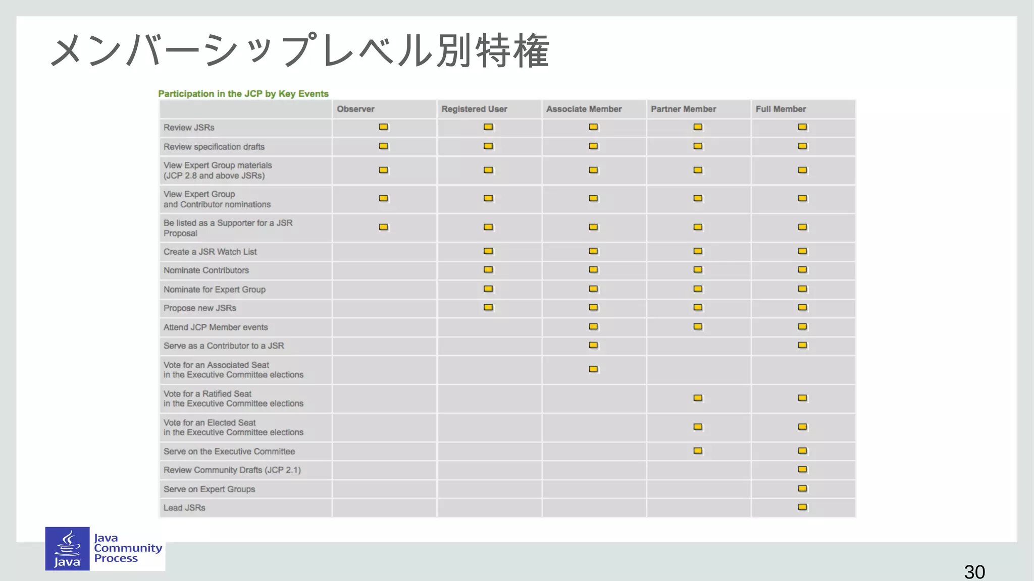Click the Full Member marker for Serve on Expert Groups

[802, 489]
